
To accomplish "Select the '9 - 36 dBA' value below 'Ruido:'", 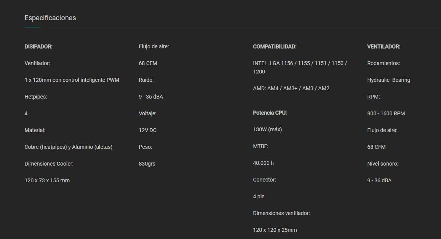I will (151, 97).
